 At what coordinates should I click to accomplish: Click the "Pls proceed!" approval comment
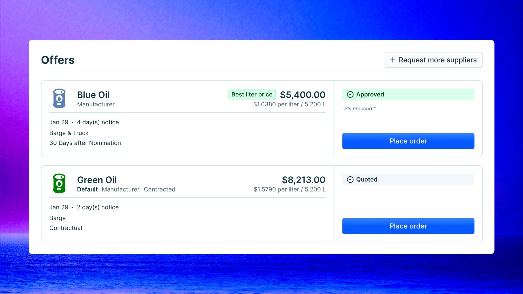(x=359, y=109)
